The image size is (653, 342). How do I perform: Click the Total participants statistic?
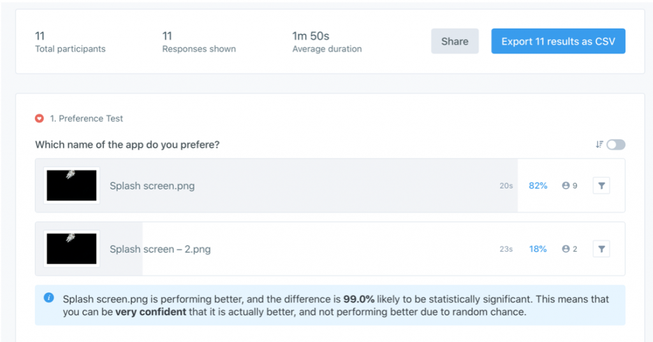pyautogui.click(x=70, y=42)
